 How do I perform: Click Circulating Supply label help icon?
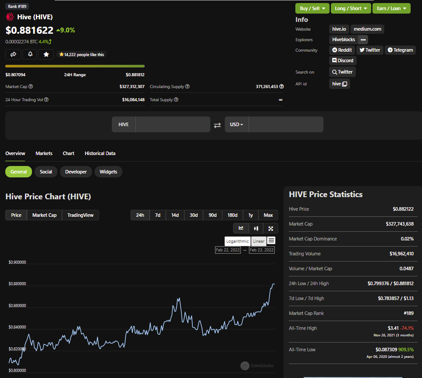point(187,86)
